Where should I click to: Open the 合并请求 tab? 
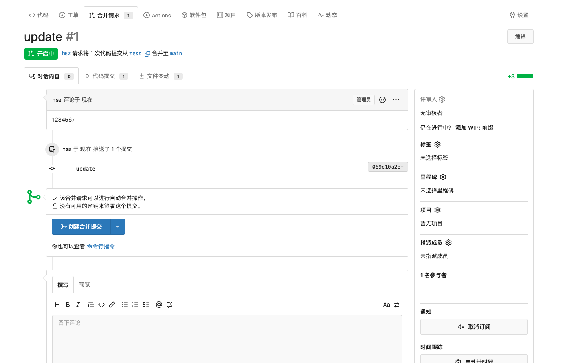tap(111, 15)
